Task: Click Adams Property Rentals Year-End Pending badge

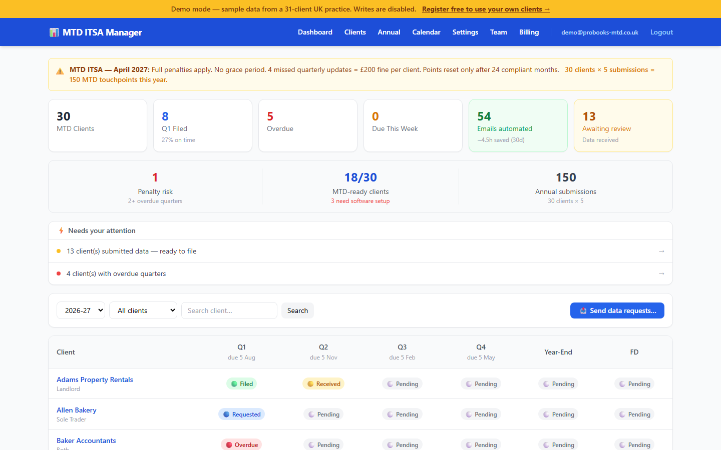Action: point(558,384)
